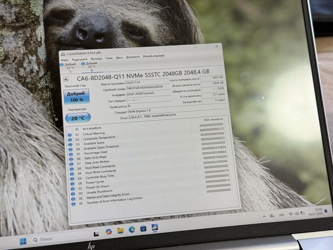333x250 pixels.
Task: Click the status icon for Controller Busy Time
Action: click(x=72, y=179)
